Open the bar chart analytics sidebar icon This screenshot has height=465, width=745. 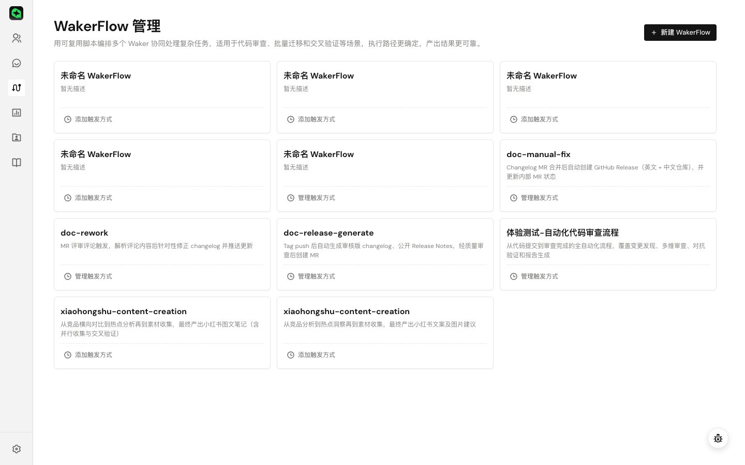17,113
